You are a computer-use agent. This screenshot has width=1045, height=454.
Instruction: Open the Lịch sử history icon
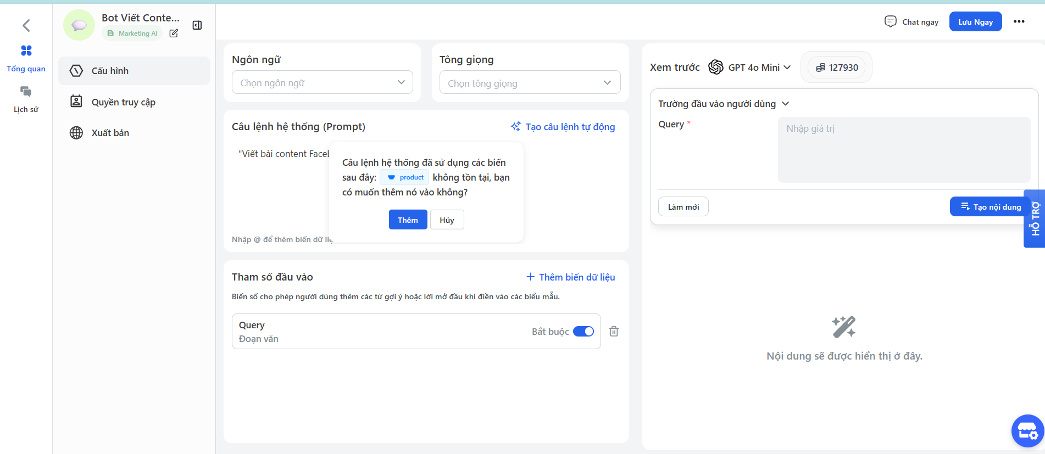26,92
